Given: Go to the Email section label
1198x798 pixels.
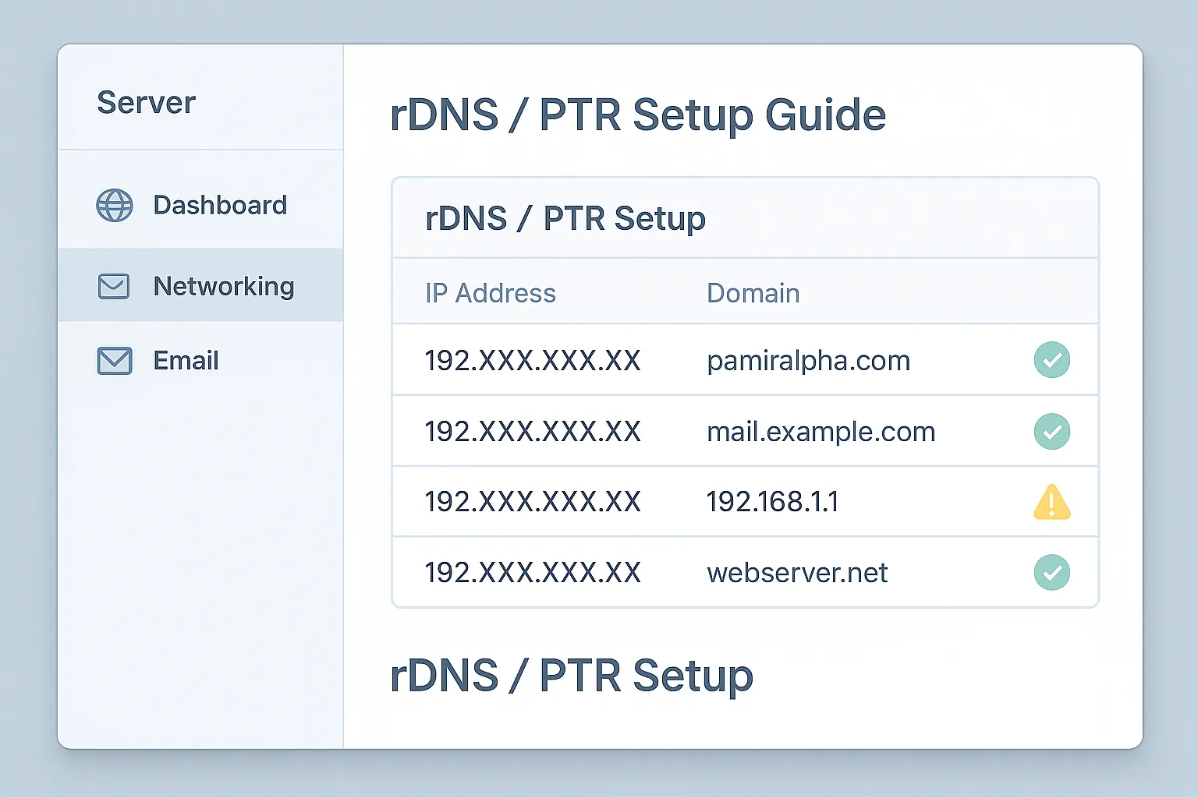Looking at the screenshot, I should point(186,361).
